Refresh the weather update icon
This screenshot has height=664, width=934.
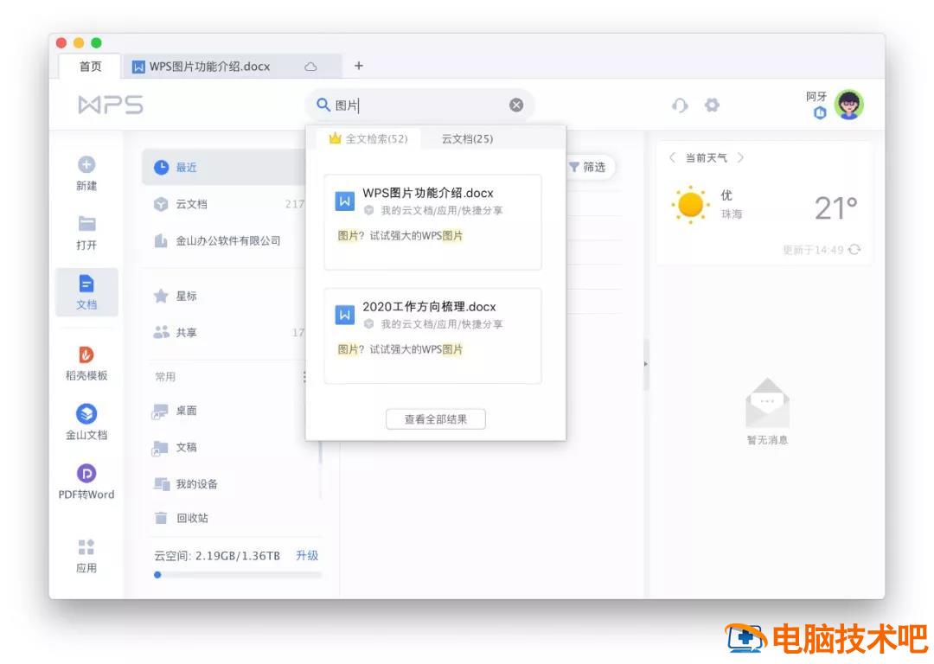(x=854, y=250)
